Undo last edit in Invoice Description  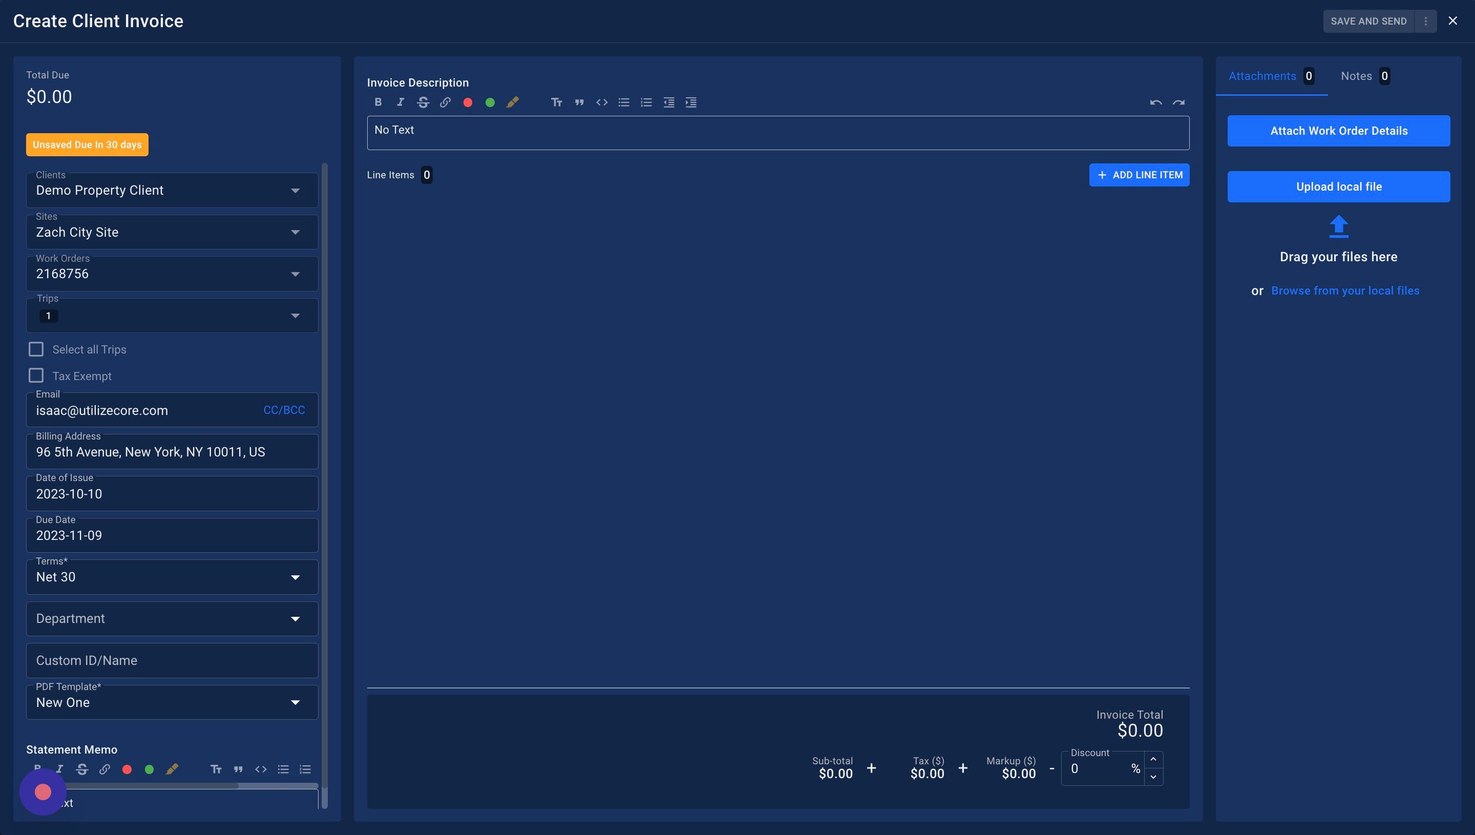(1155, 102)
